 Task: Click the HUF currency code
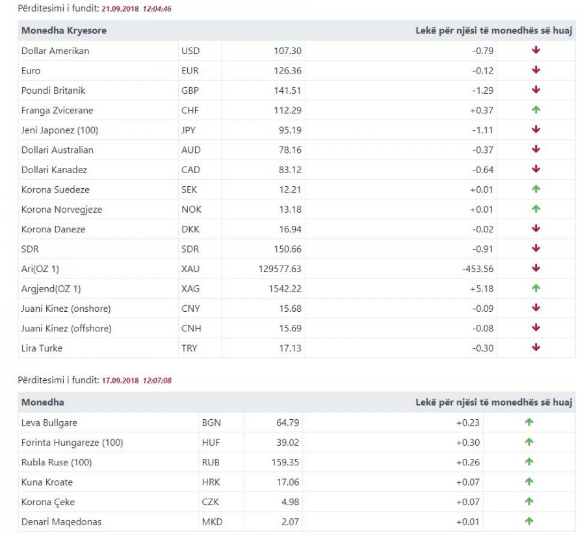pyautogui.click(x=211, y=443)
